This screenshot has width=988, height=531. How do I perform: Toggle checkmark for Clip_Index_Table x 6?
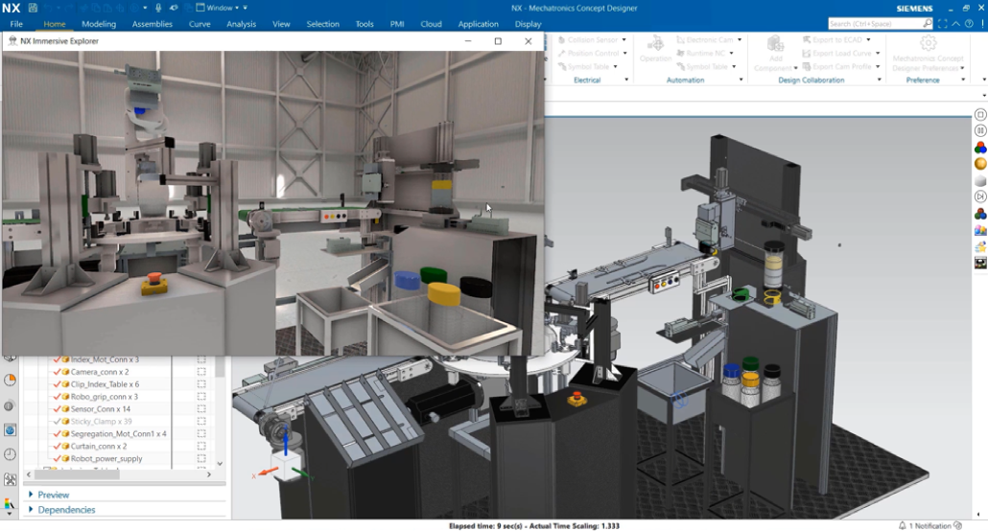57,384
